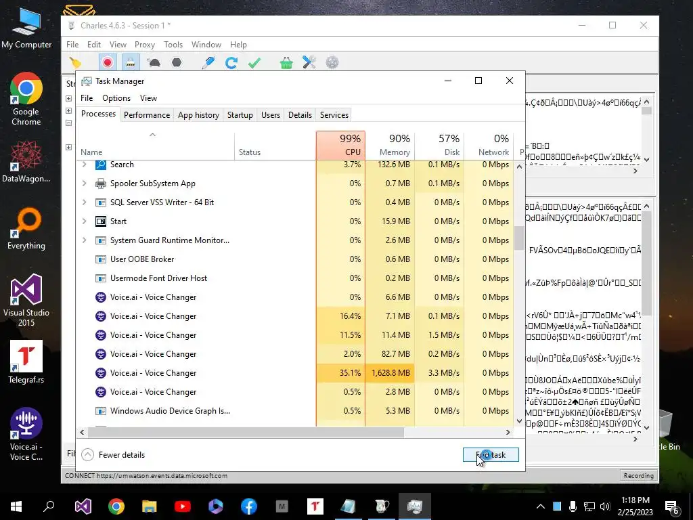This screenshot has height=520, width=693.
Task: Select Usermode Font Driver Host row
Action: (x=295, y=278)
